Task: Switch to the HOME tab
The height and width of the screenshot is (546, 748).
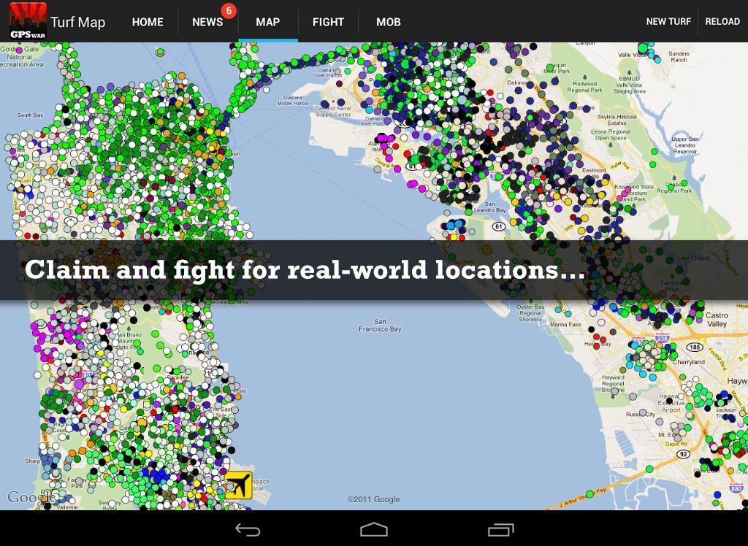Action: click(x=148, y=22)
